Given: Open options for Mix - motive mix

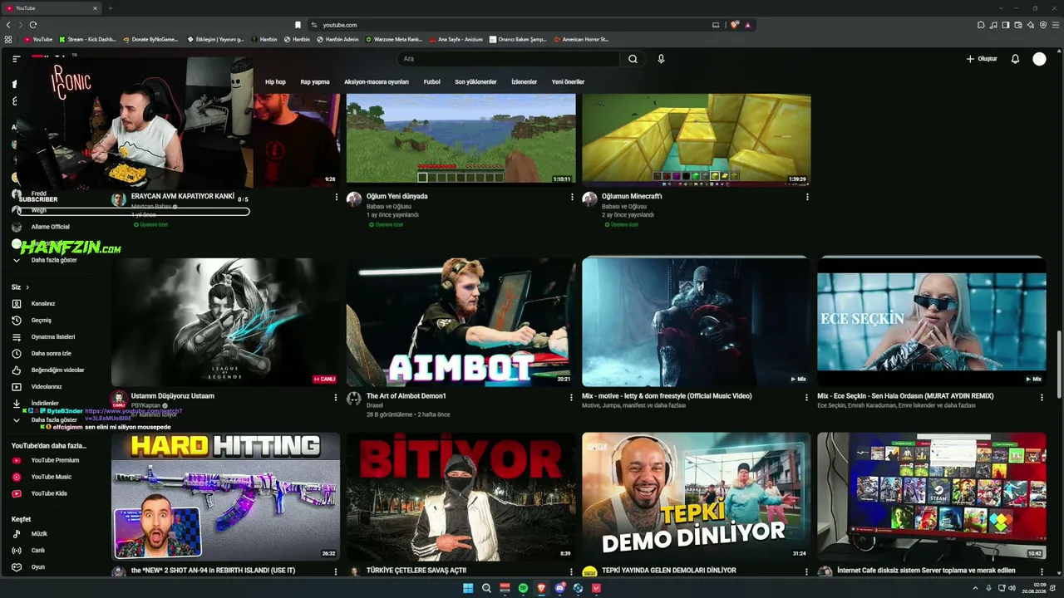Looking at the screenshot, I should 806,397.
